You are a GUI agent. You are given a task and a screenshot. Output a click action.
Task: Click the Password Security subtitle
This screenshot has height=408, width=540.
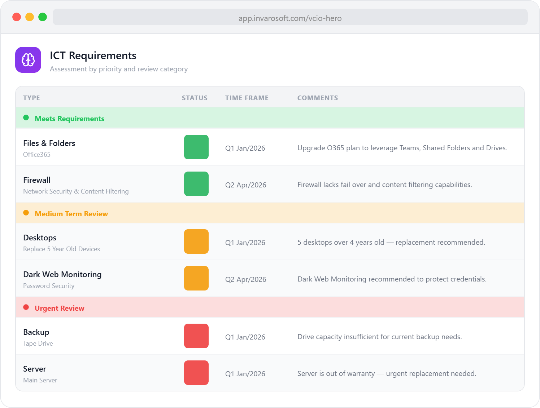[x=49, y=286]
